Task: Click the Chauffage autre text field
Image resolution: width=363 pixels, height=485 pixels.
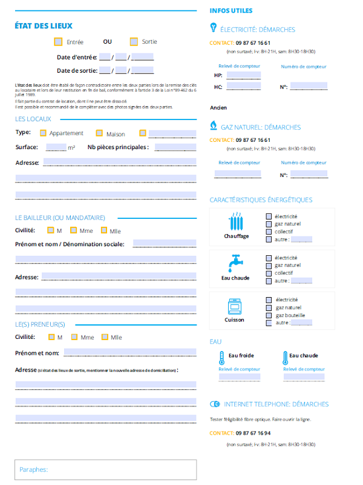Action: 301,239
